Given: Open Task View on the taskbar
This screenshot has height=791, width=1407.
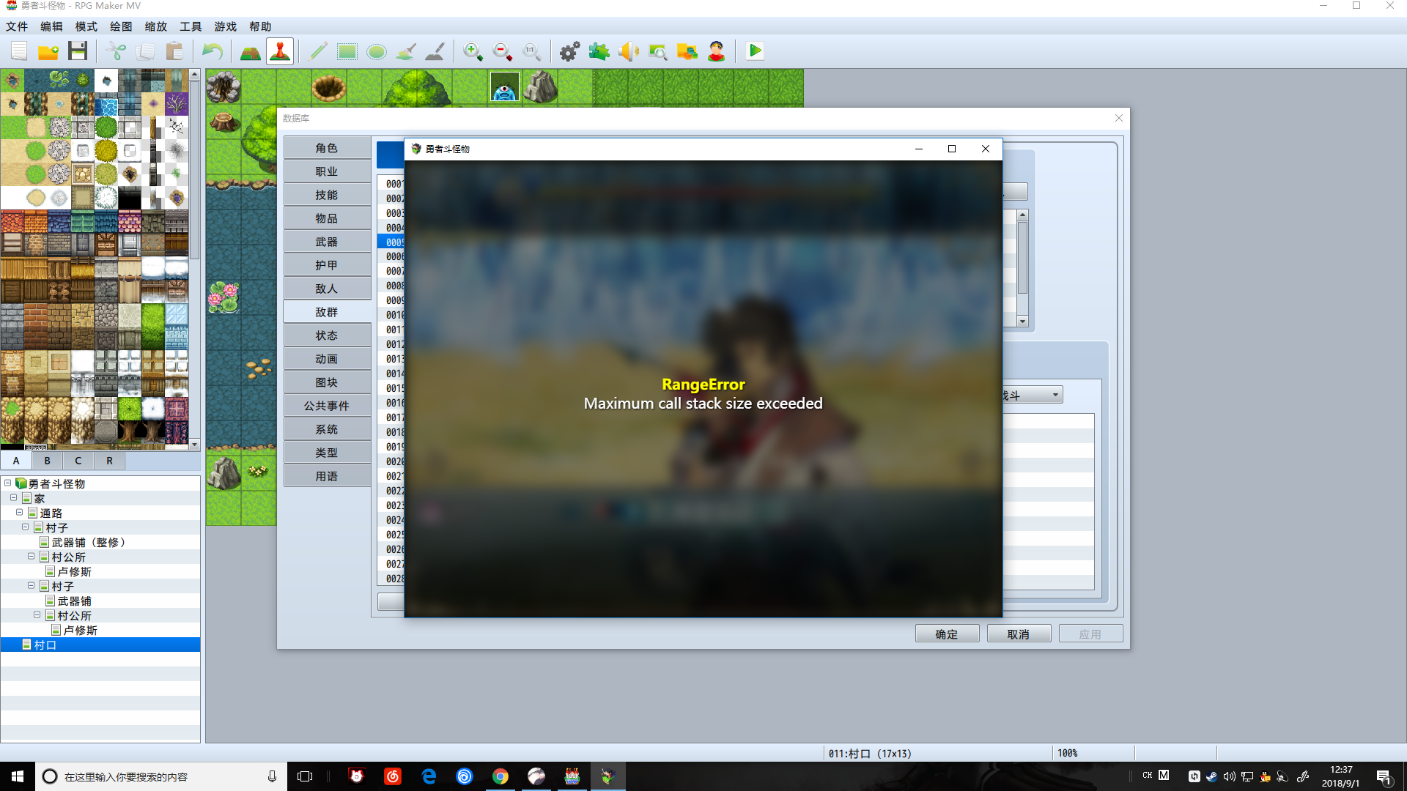Looking at the screenshot, I should pos(305,776).
